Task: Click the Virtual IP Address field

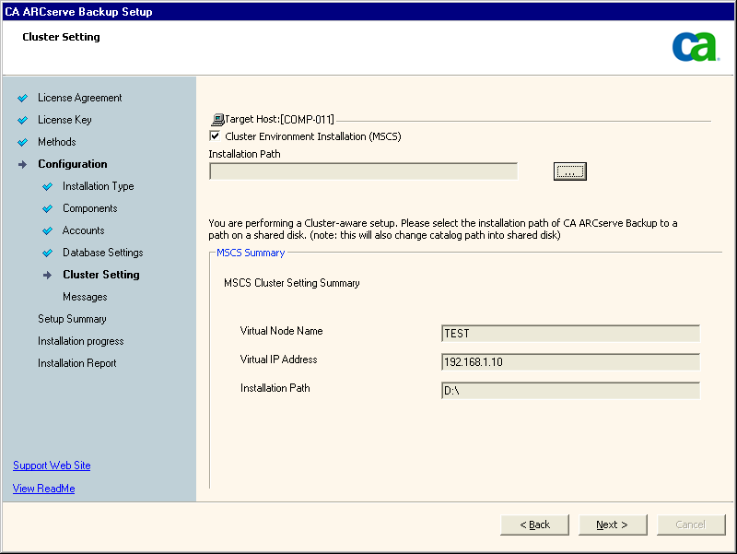Action: [570, 361]
